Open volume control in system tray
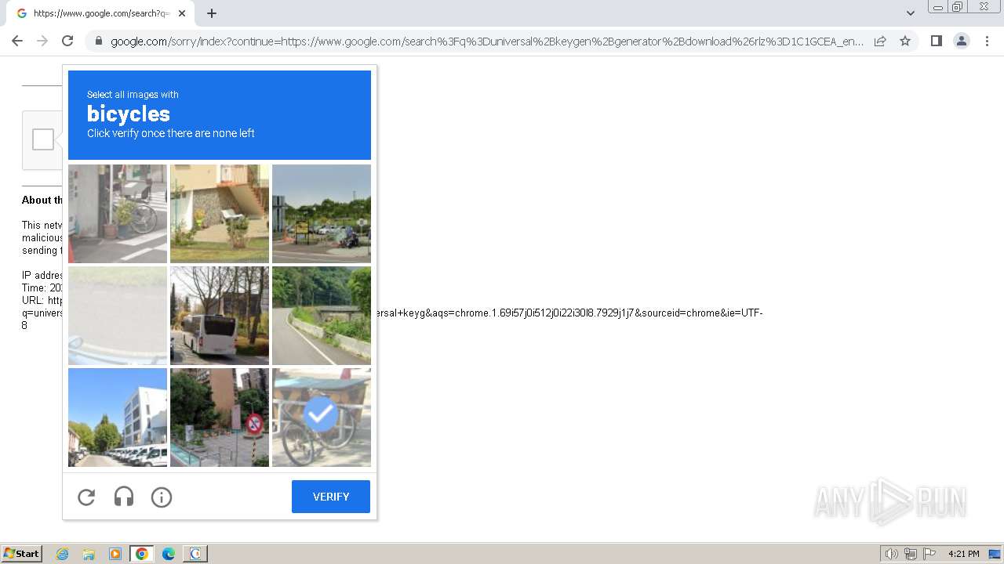The height and width of the screenshot is (564, 1004). (x=891, y=554)
